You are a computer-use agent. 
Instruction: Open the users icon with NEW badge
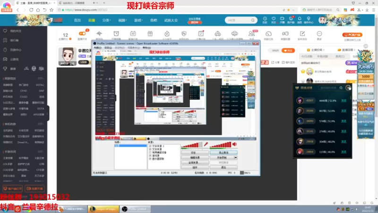252,34
